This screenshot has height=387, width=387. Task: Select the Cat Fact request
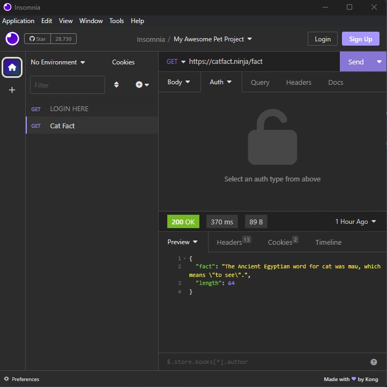click(92, 126)
